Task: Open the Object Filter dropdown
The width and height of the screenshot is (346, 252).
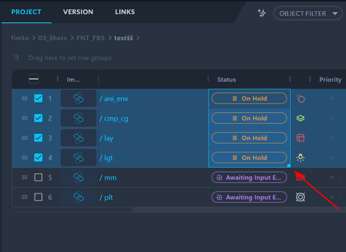Action: point(308,14)
